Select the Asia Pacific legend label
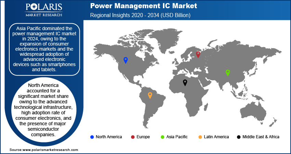Image resolution: width=291 pixels, height=154 pixels. (177, 137)
